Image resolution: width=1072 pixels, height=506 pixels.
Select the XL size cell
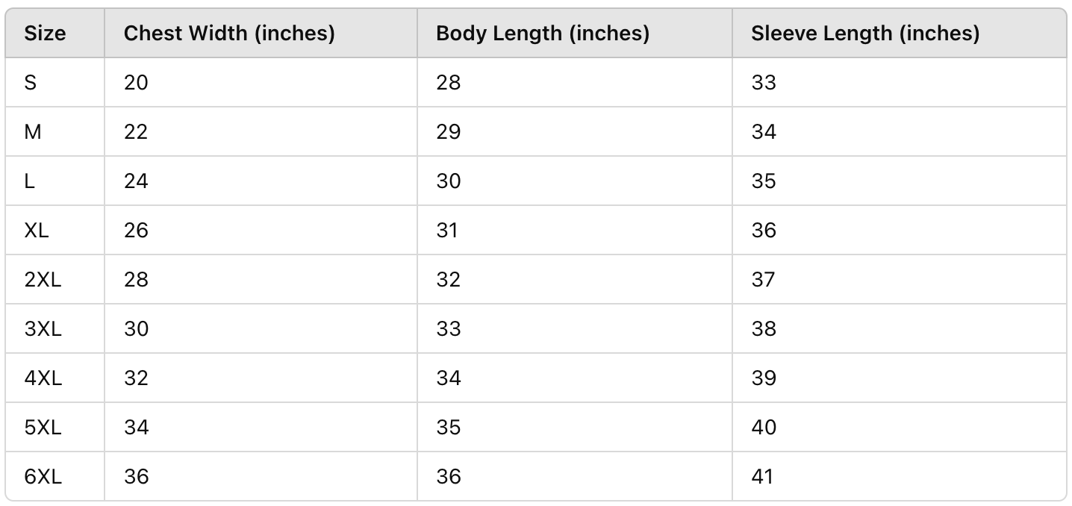tap(37, 231)
